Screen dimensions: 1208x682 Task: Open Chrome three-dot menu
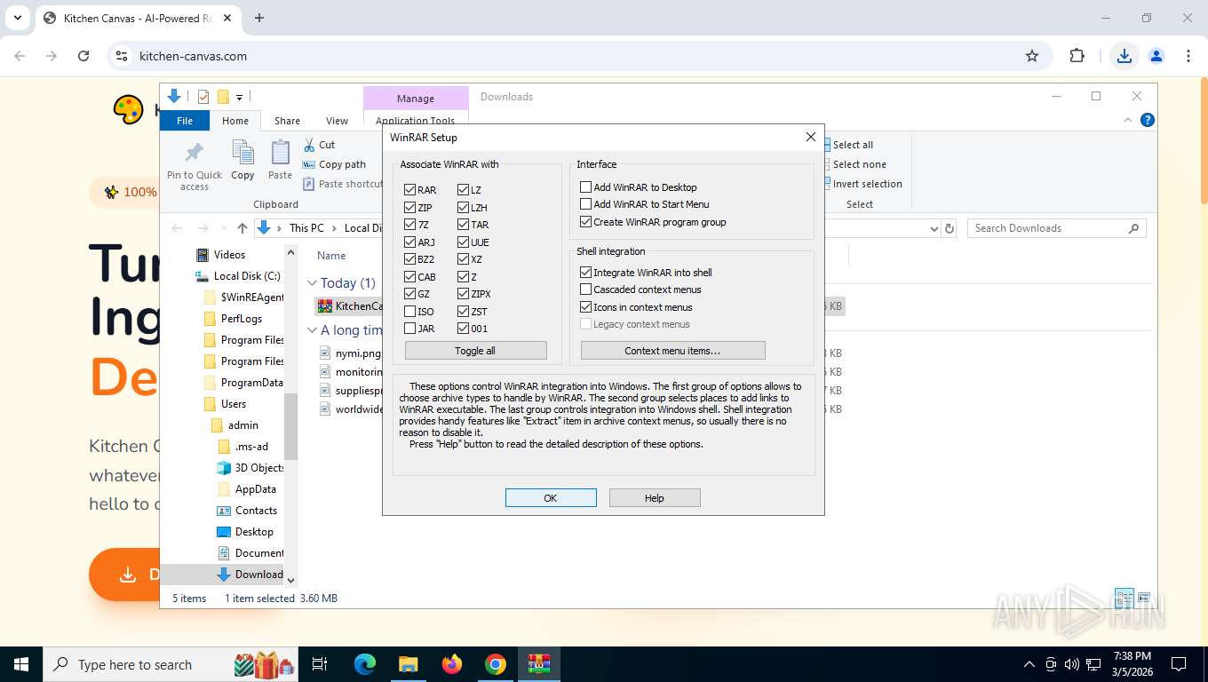coord(1188,56)
